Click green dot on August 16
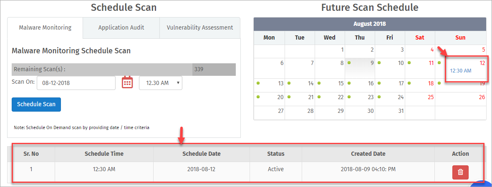 click(350, 83)
